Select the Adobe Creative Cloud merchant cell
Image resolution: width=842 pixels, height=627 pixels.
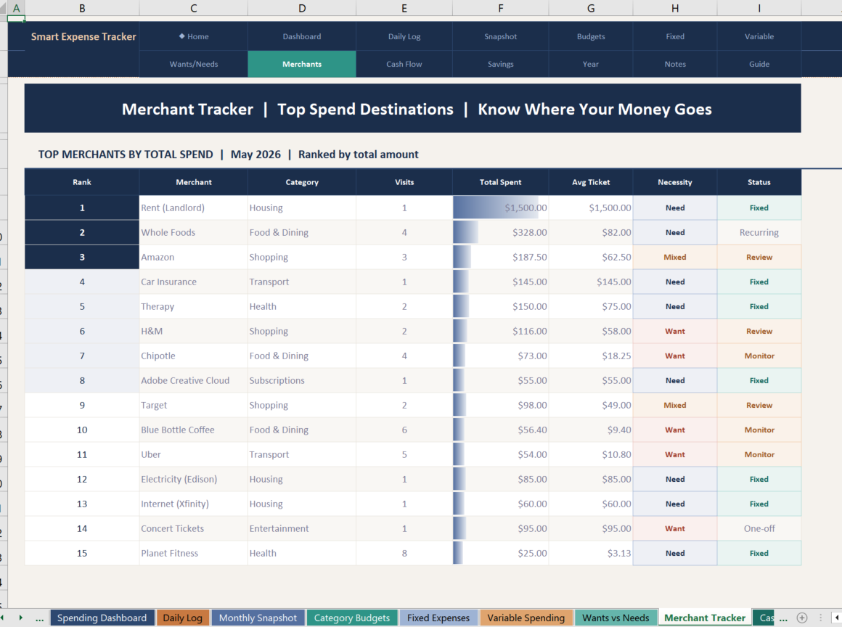pyautogui.click(x=193, y=380)
